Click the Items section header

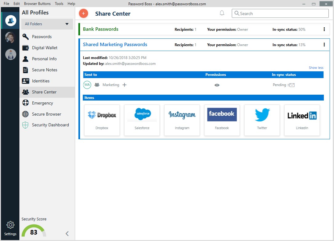coord(203,98)
